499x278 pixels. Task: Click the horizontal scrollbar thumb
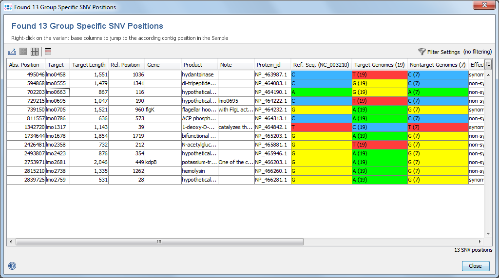(x=159, y=241)
